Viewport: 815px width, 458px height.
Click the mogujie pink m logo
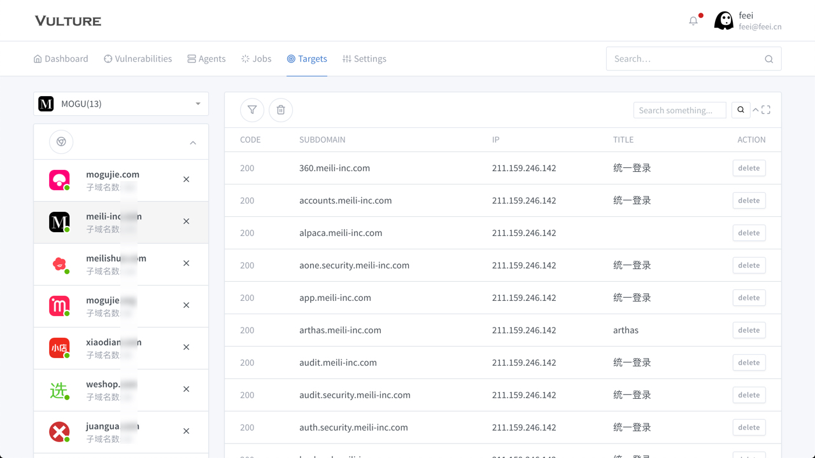pyautogui.click(x=59, y=306)
